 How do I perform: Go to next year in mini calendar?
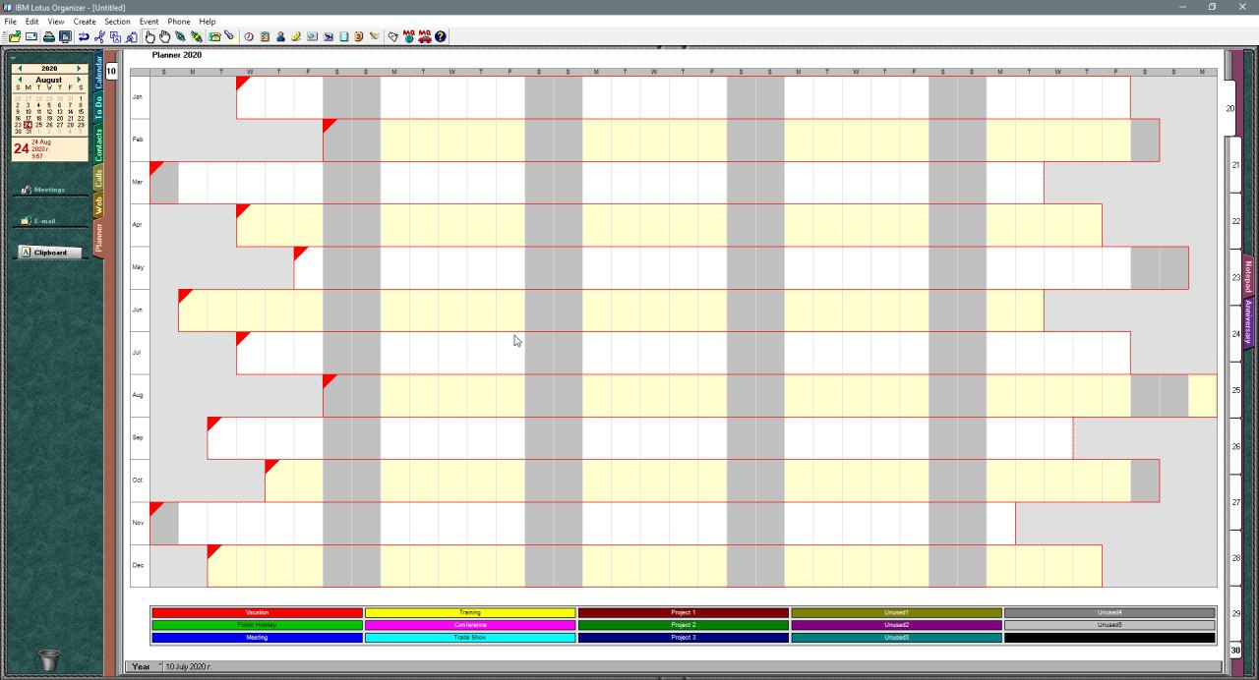pos(79,68)
